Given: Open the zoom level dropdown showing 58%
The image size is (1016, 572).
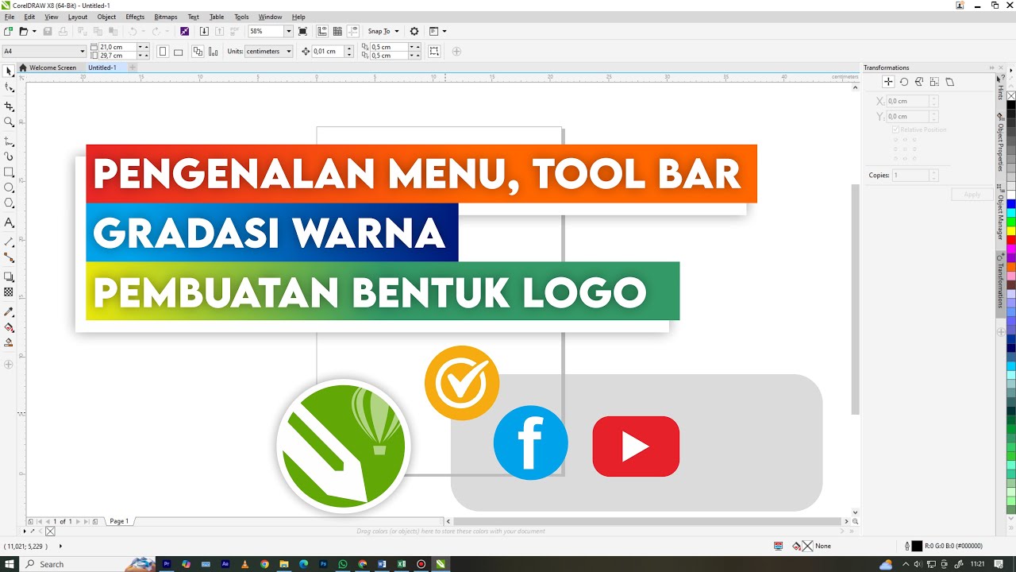Looking at the screenshot, I should tap(288, 31).
